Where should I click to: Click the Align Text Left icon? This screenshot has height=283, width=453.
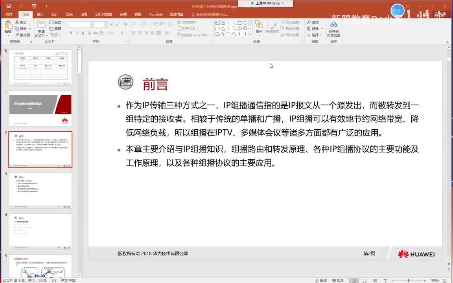134,33
